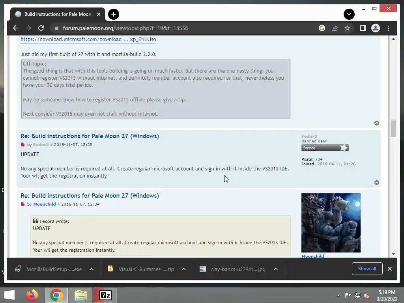
Task: Reload the Pale Moon forum page
Action: point(41,28)
